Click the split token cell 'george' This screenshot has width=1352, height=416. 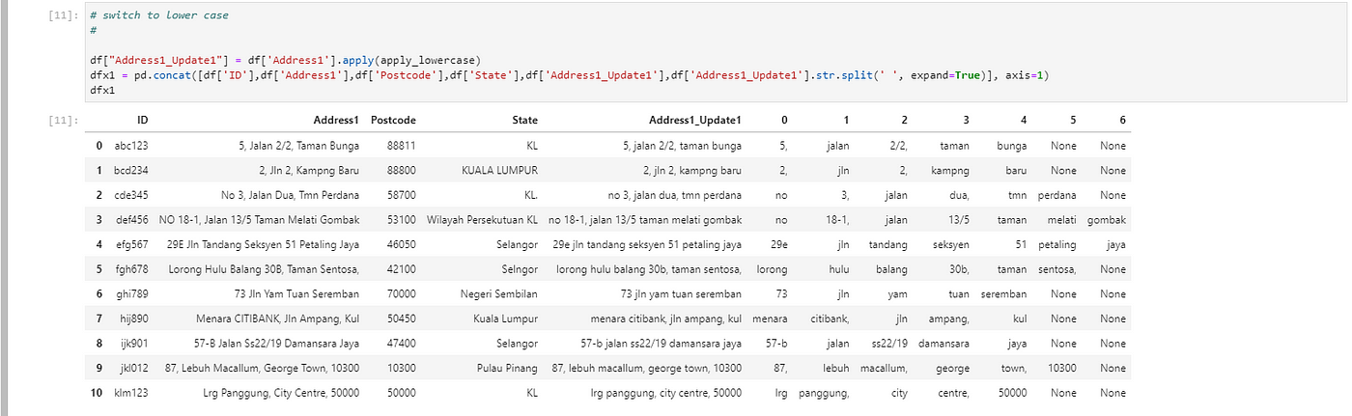click(x=952, y=369)
